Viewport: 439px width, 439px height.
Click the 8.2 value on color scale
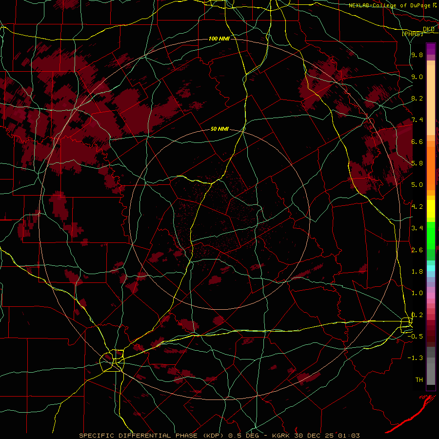(x=417, y=98)
